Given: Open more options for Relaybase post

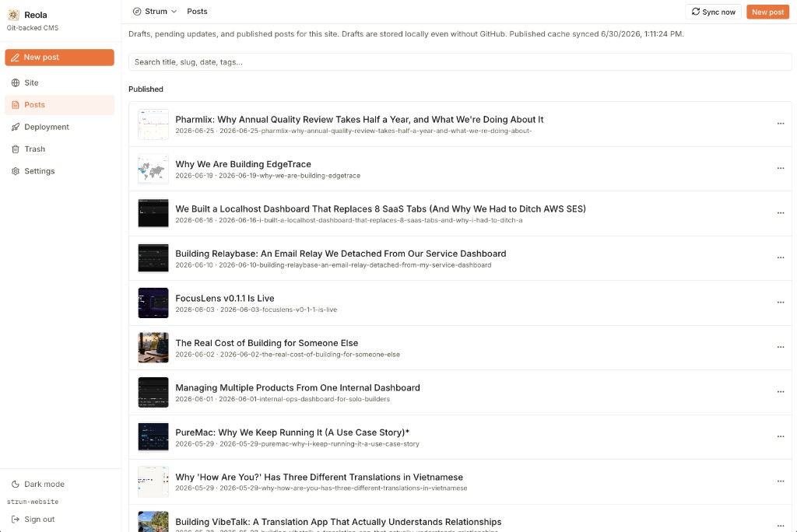Looking at the screenshot, I should pos(780,257).
